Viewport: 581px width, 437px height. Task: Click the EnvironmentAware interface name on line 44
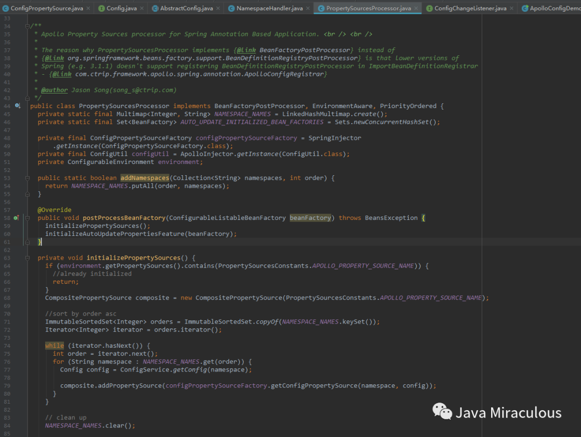coord(342,106)
